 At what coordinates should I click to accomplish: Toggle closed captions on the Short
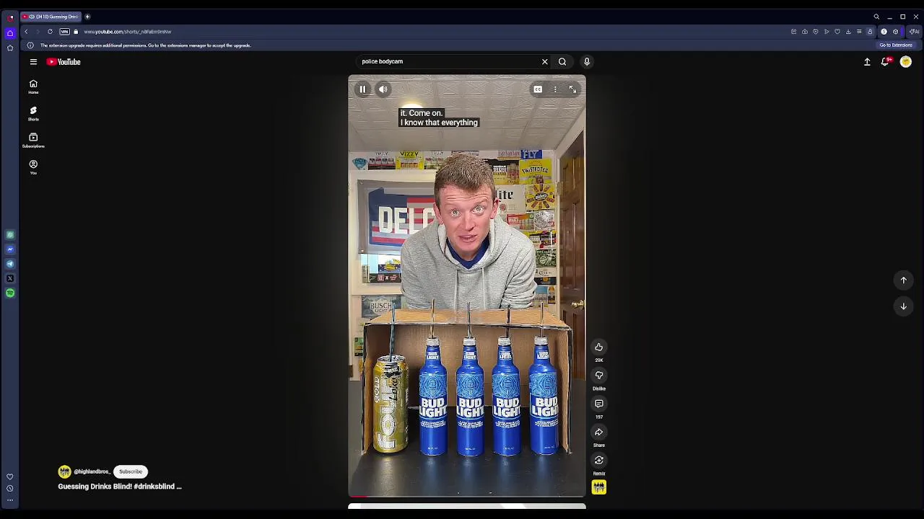click(x=538, y=89)
